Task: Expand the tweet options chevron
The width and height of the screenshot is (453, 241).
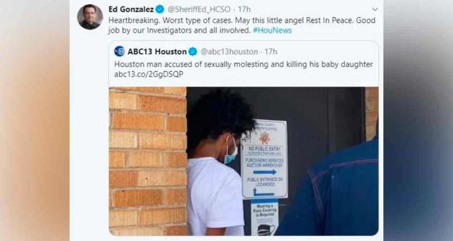Action: click(375, 9)
